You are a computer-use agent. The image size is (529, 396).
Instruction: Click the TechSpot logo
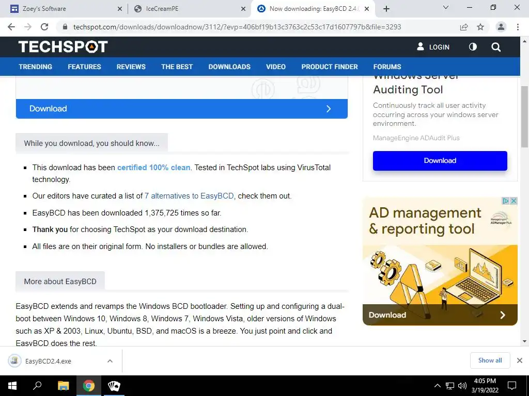[x=63, y=47]
